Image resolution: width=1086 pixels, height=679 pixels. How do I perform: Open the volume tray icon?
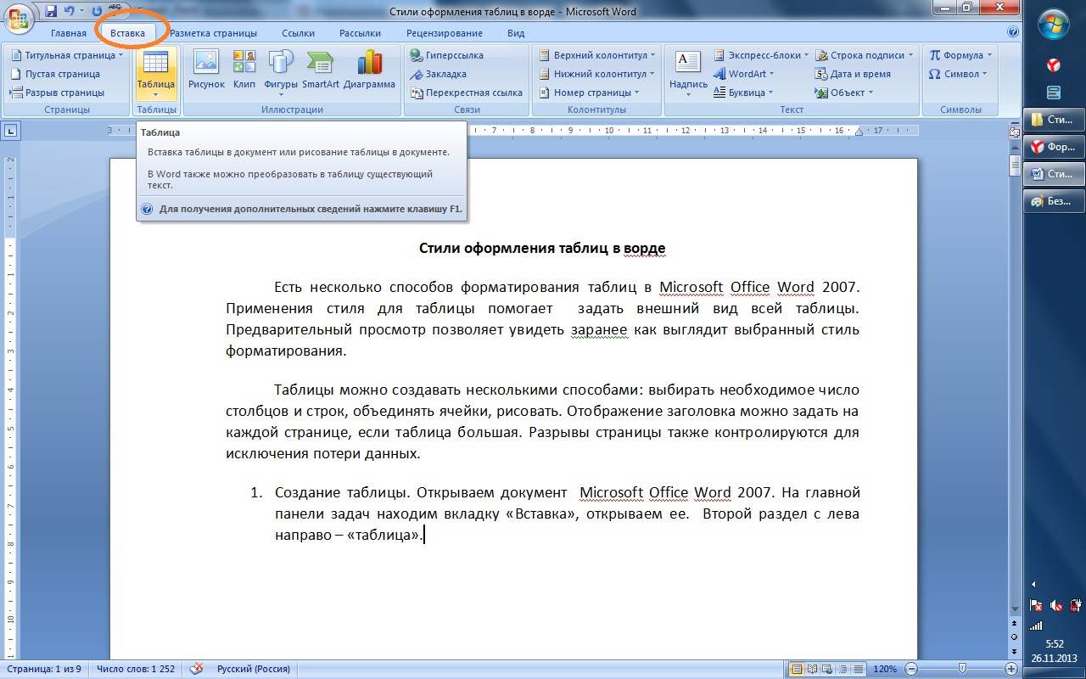(1056, 605)
